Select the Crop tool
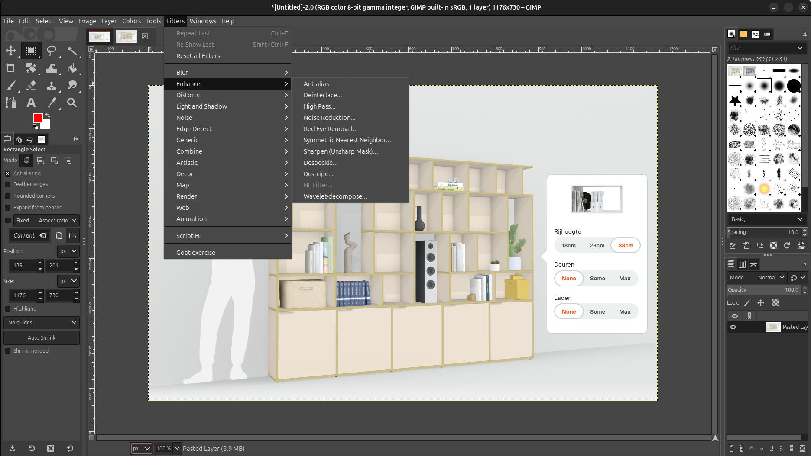 coord(11,68)
